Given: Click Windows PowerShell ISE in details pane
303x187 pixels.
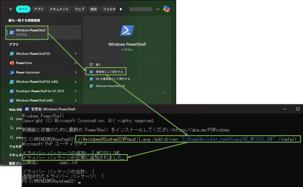Looking at the screenshot, I should click(x=110, y=86).
